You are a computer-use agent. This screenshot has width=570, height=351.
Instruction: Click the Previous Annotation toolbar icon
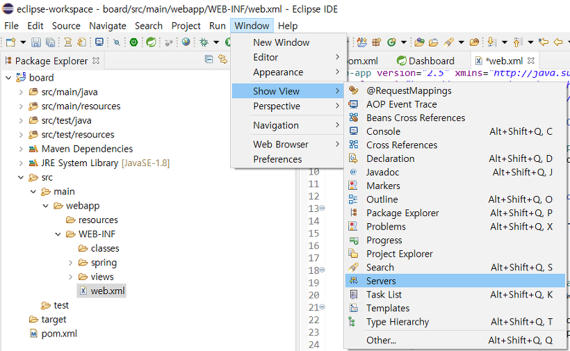point(518,42)
